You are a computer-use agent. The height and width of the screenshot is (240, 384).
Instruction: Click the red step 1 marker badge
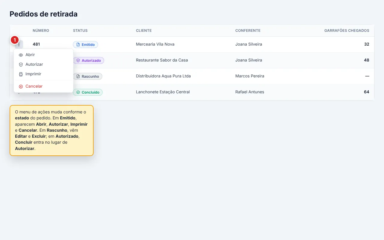[15, 40]
